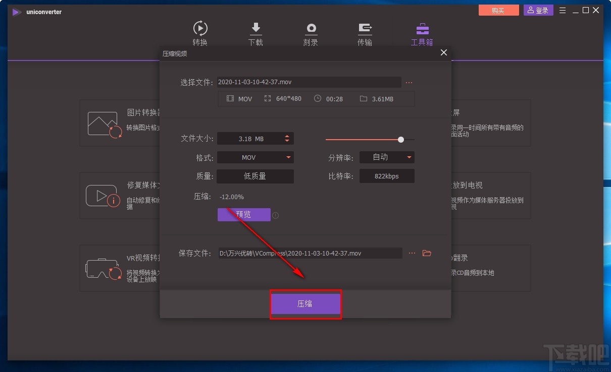
Task: Click the 购买 purchase button
Action: coord(498,10)
